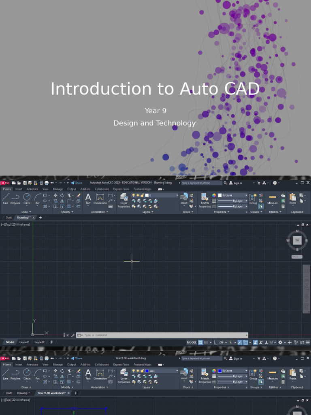Toggle object snap tracking in Drawing1 status bar
This screenshot has height=415, width=311.
point(240,342)
